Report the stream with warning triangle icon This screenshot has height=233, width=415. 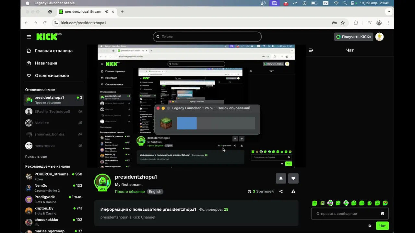[293, 192]
